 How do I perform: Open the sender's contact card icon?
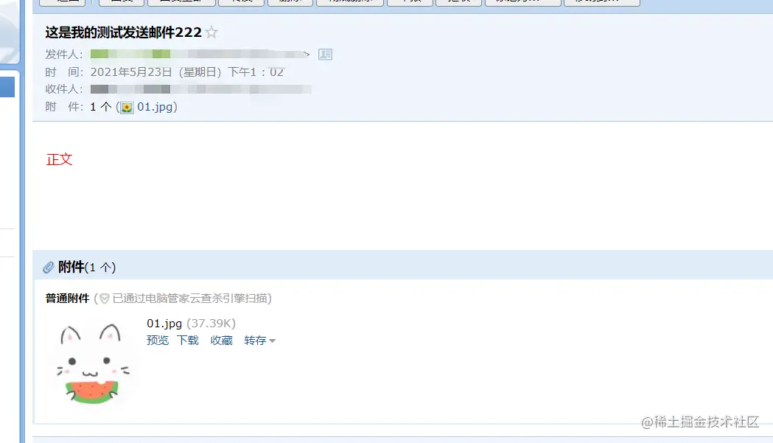(x=326, y=55)
